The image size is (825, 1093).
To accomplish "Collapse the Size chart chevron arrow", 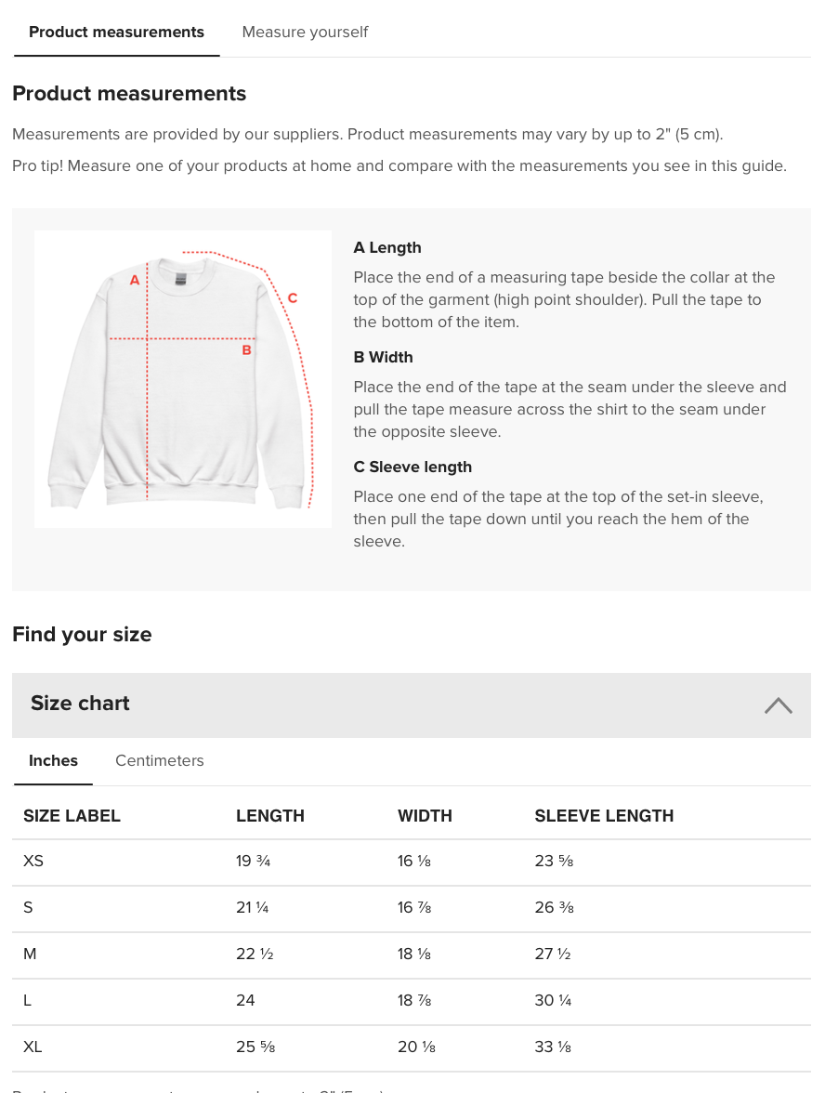I will pyautogui.click(x=778, y=705).
